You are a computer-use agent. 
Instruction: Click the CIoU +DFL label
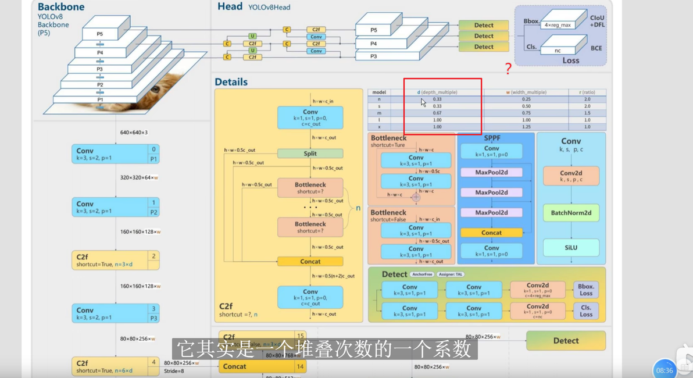(x=596, y=21)
